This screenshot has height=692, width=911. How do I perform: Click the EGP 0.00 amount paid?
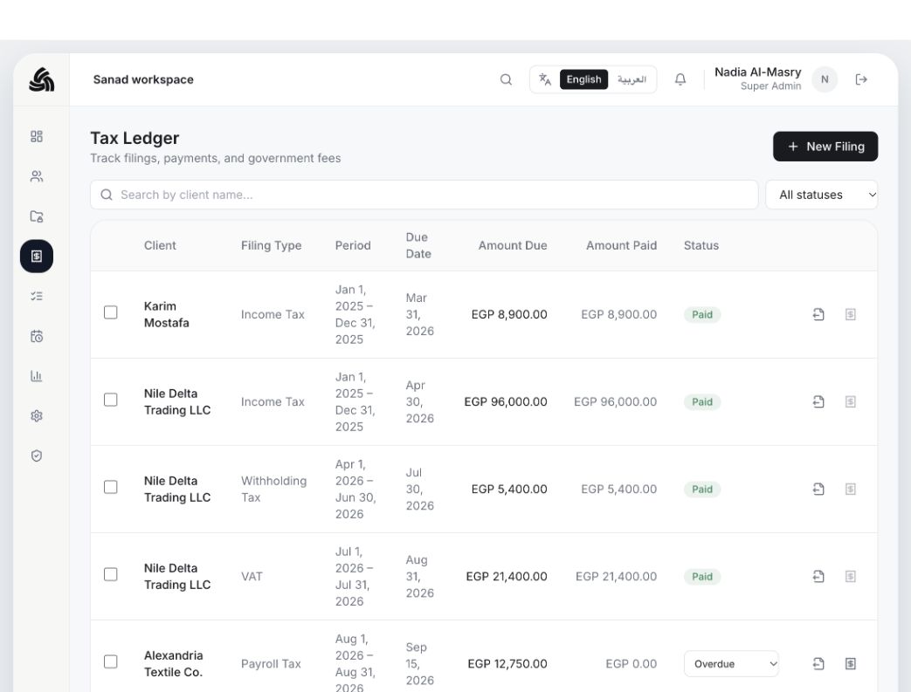tap(631, 663)
